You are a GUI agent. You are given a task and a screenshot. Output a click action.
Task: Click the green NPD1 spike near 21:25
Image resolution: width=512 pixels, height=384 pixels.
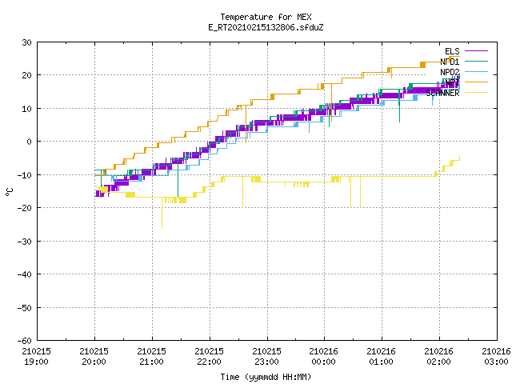tap(178, 180)
